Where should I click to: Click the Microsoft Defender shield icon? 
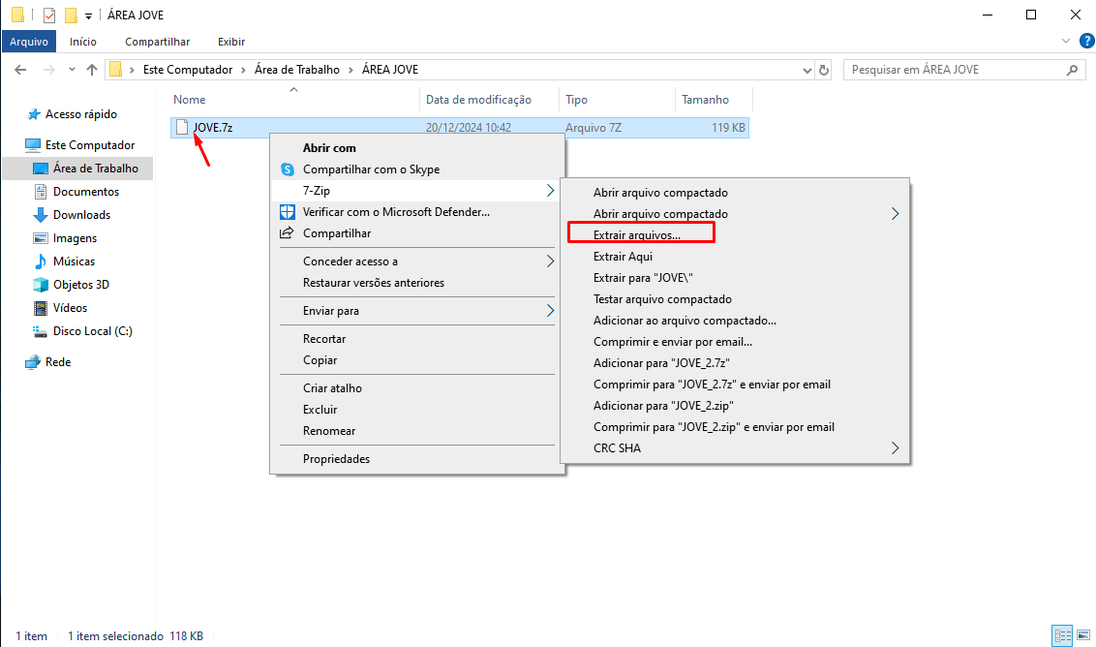point(287,212)
